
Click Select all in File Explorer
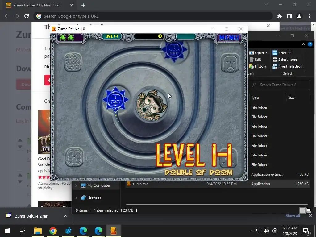coord(282,53)
